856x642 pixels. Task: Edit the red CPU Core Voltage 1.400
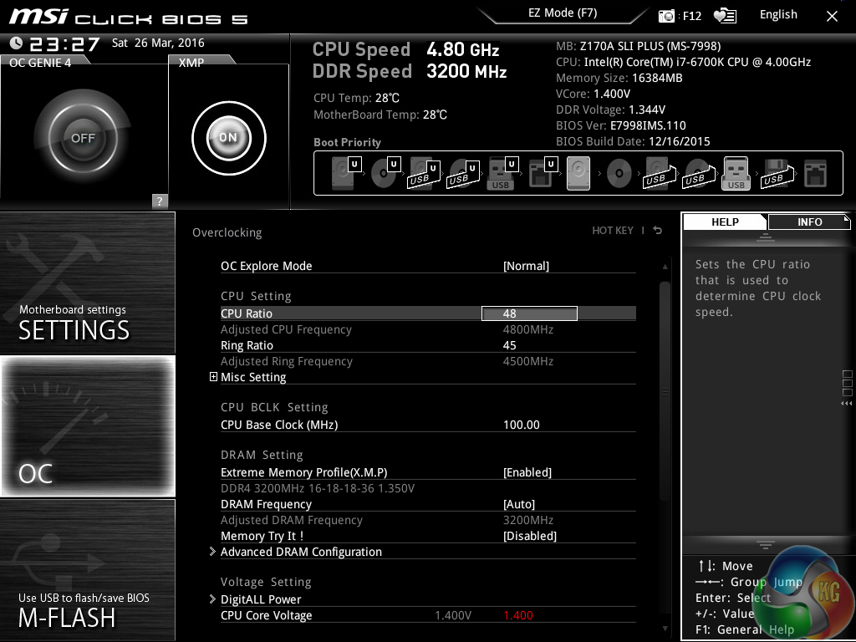[518, 615]
